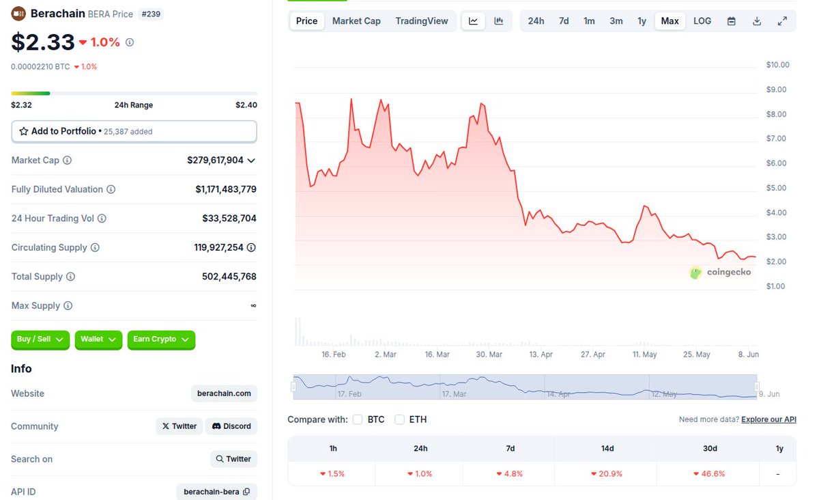Click the 24h Range progress bar
Viewport: 819px width, 500px height.
pyautogui.click(x=134, y=93)
